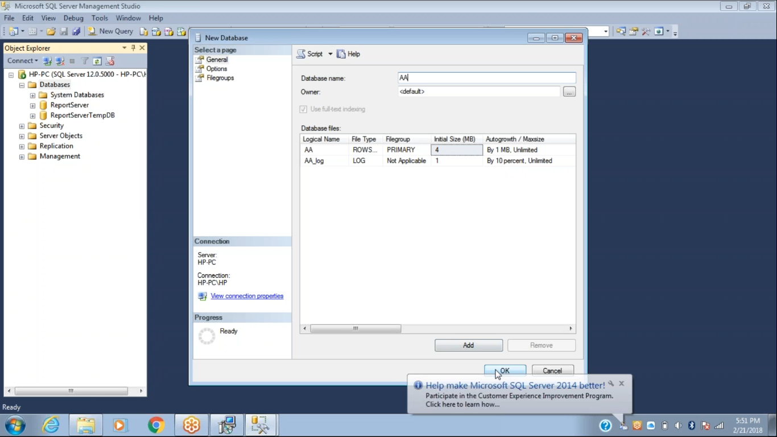Click the Owner default field
The image size is (777, 437).
pos(479,92)
